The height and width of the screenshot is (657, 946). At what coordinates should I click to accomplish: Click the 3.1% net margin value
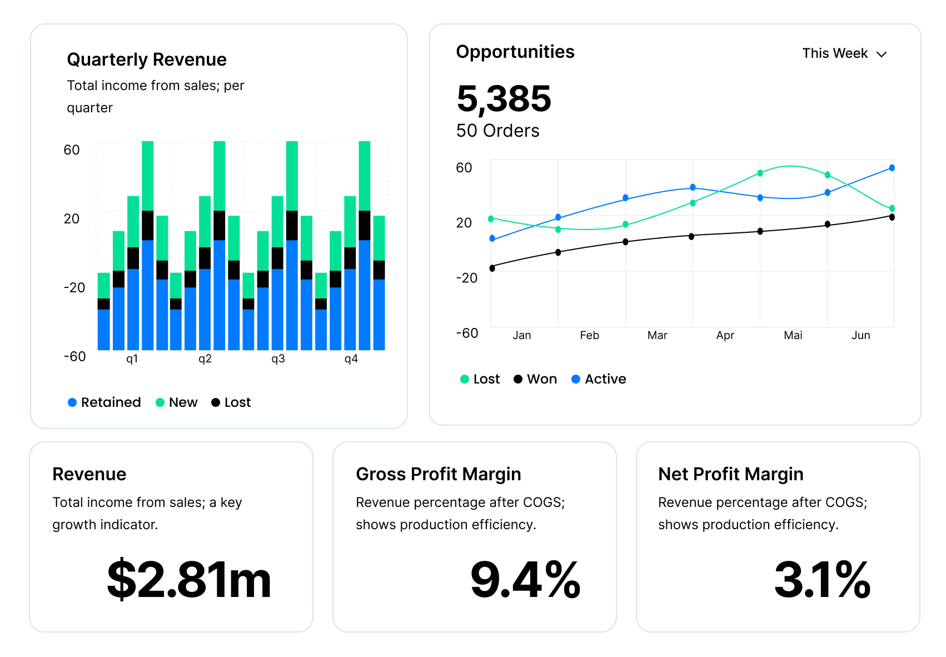tap(823, 580)
